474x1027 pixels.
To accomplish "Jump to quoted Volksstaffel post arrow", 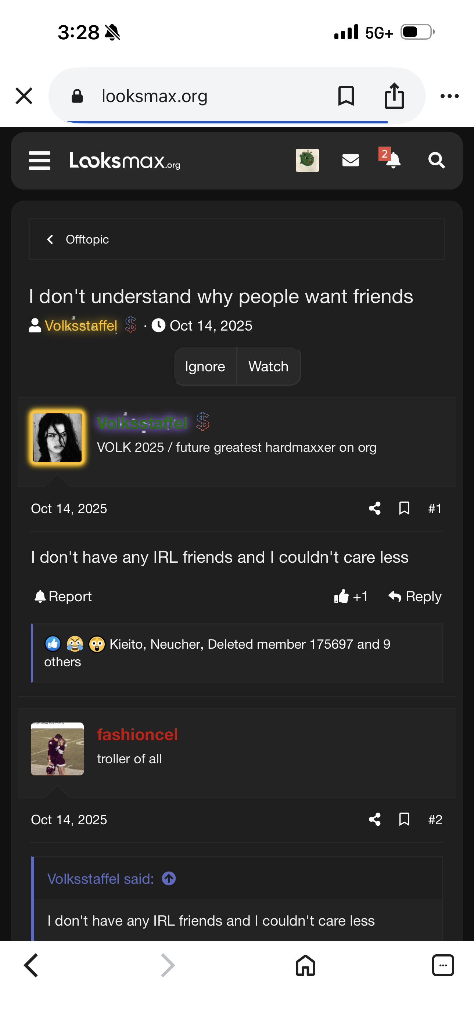I will tap(169, 878).
